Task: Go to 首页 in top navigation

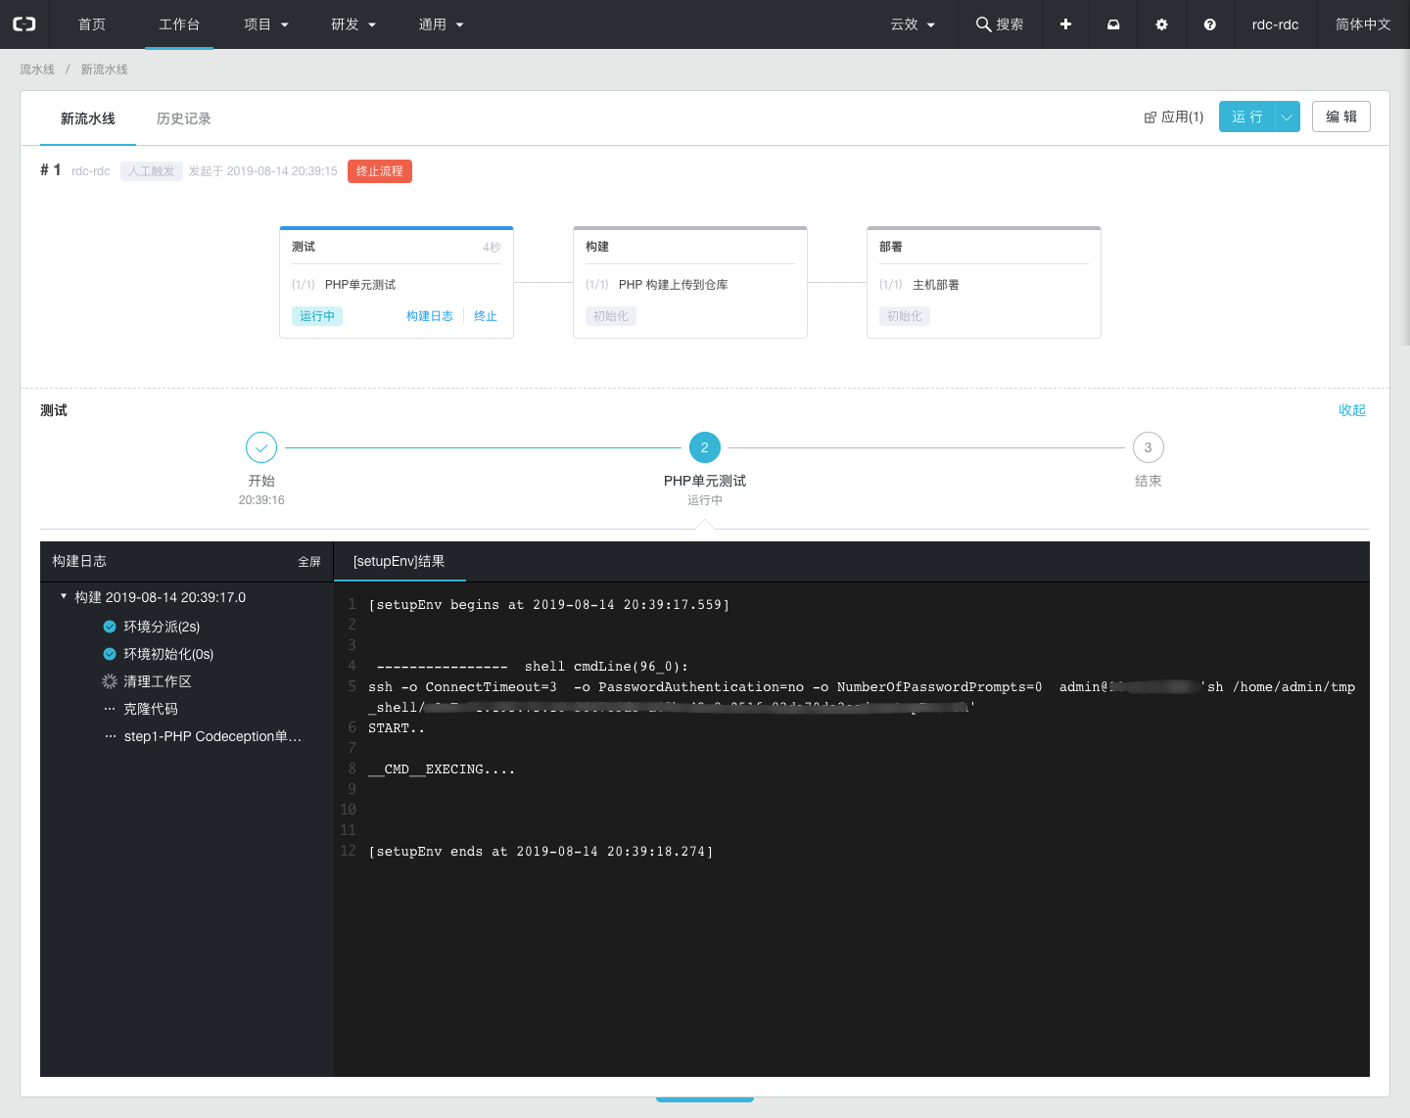Action: click(92, 24)
